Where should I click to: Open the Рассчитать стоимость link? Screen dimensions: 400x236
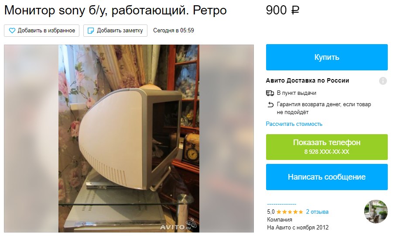pos(294,124)
